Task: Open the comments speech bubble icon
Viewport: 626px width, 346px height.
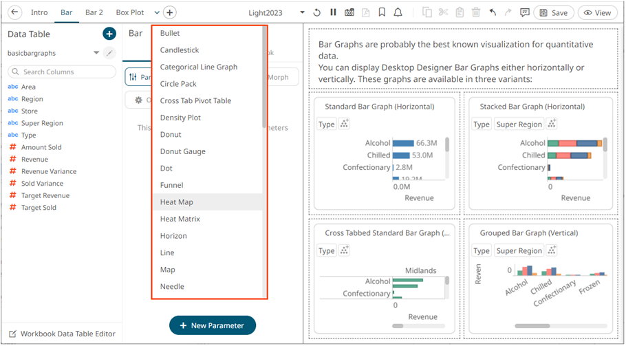Action: (525, 12)
